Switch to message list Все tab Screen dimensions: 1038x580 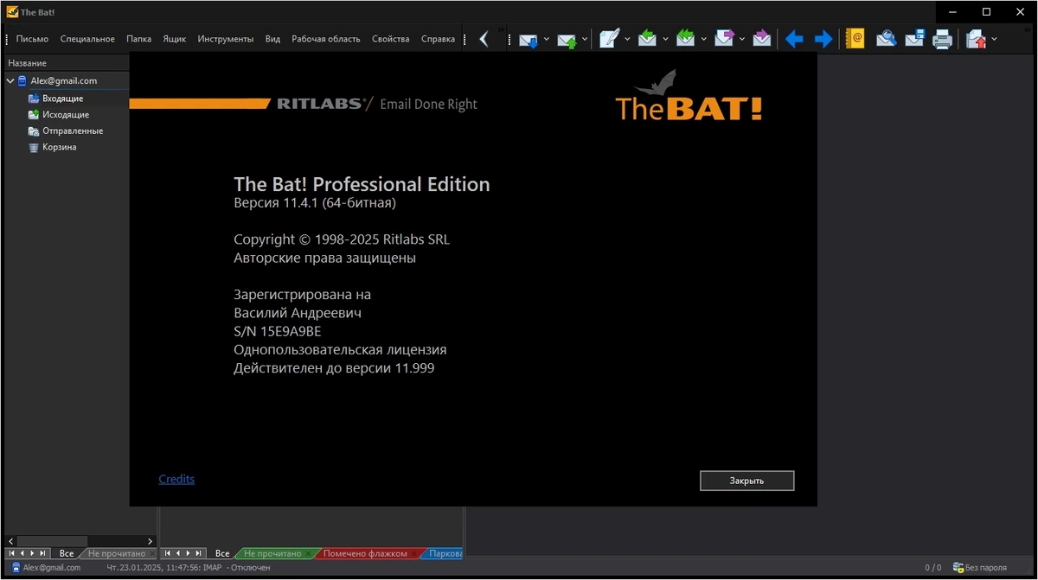tap(222, 553)
